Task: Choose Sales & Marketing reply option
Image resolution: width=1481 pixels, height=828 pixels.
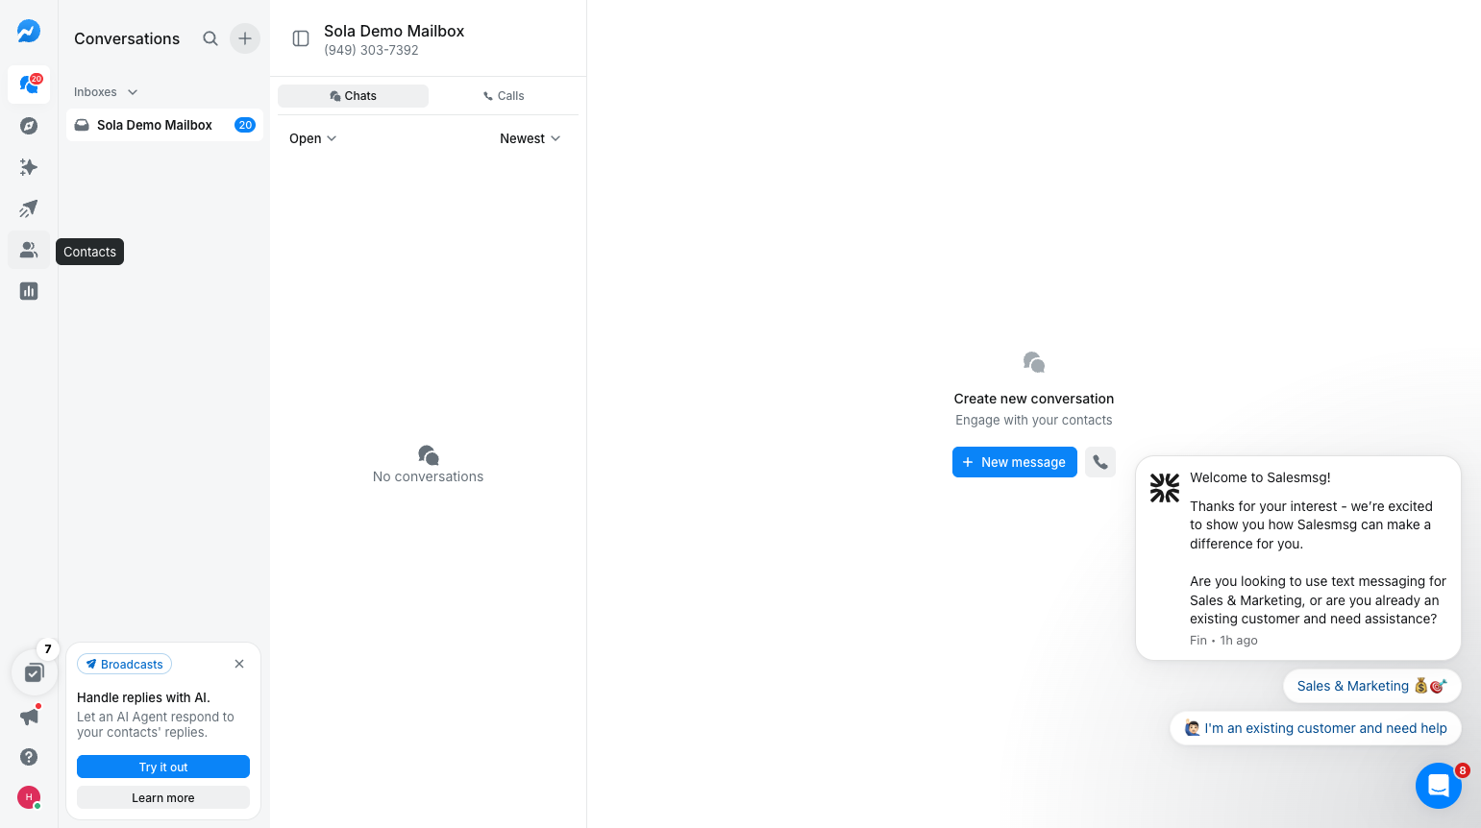Action: click(x=1372, y=686)
